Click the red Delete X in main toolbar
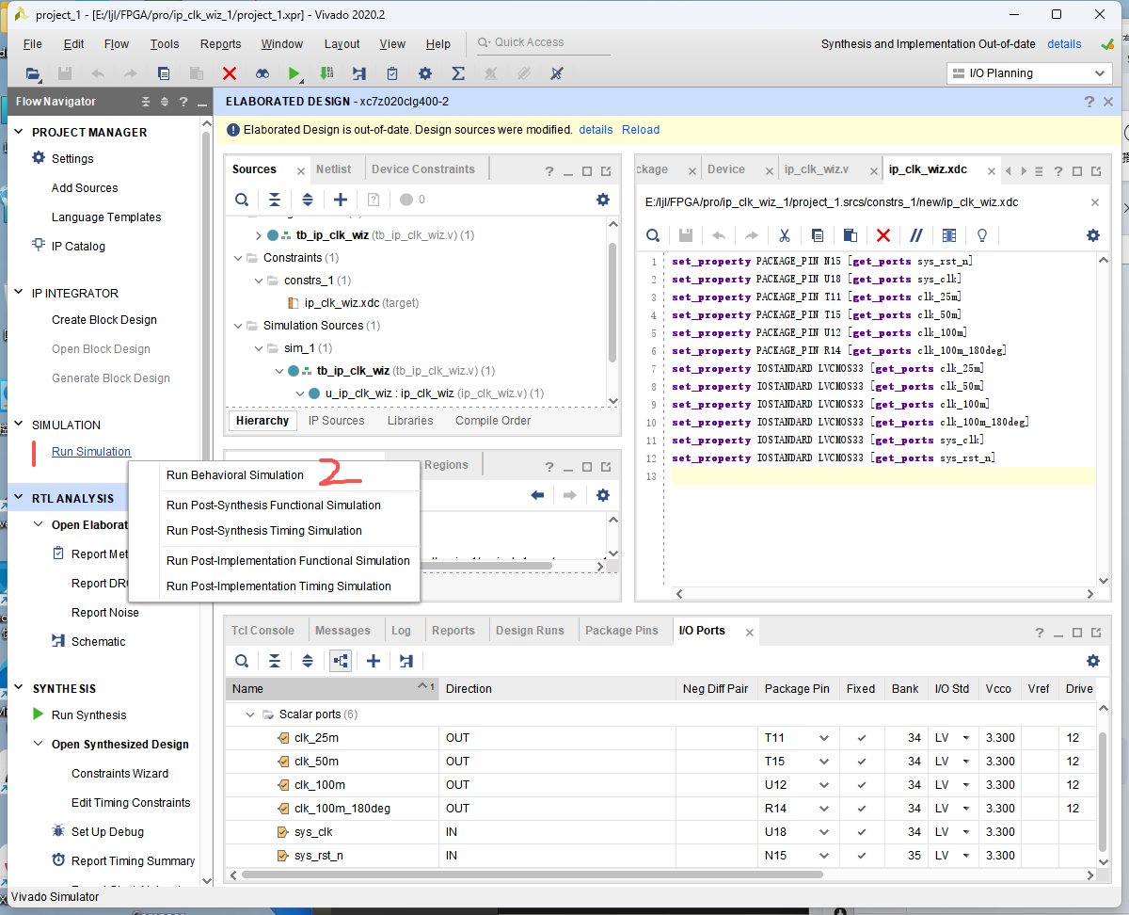Image resolution: width=1129 pixels, height=915 pixels. click(x=230, y=73)
